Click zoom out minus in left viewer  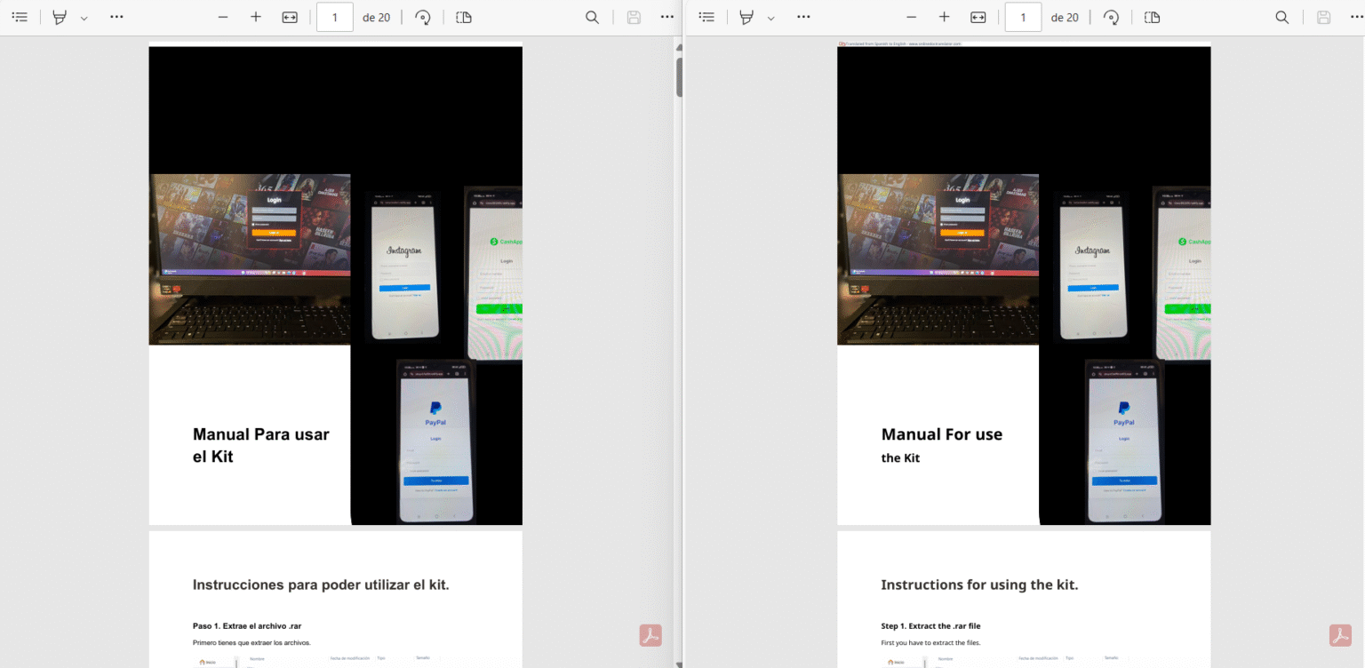tap(223, 17)
